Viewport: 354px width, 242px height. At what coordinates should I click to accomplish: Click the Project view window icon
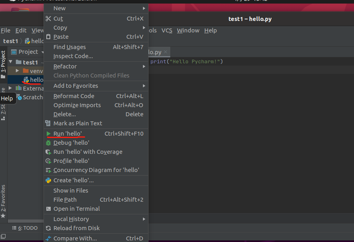(x=14, y=52)
